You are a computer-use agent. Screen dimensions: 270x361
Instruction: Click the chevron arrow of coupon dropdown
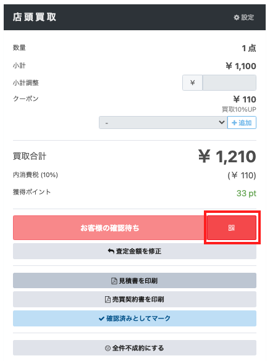(222, 122)
